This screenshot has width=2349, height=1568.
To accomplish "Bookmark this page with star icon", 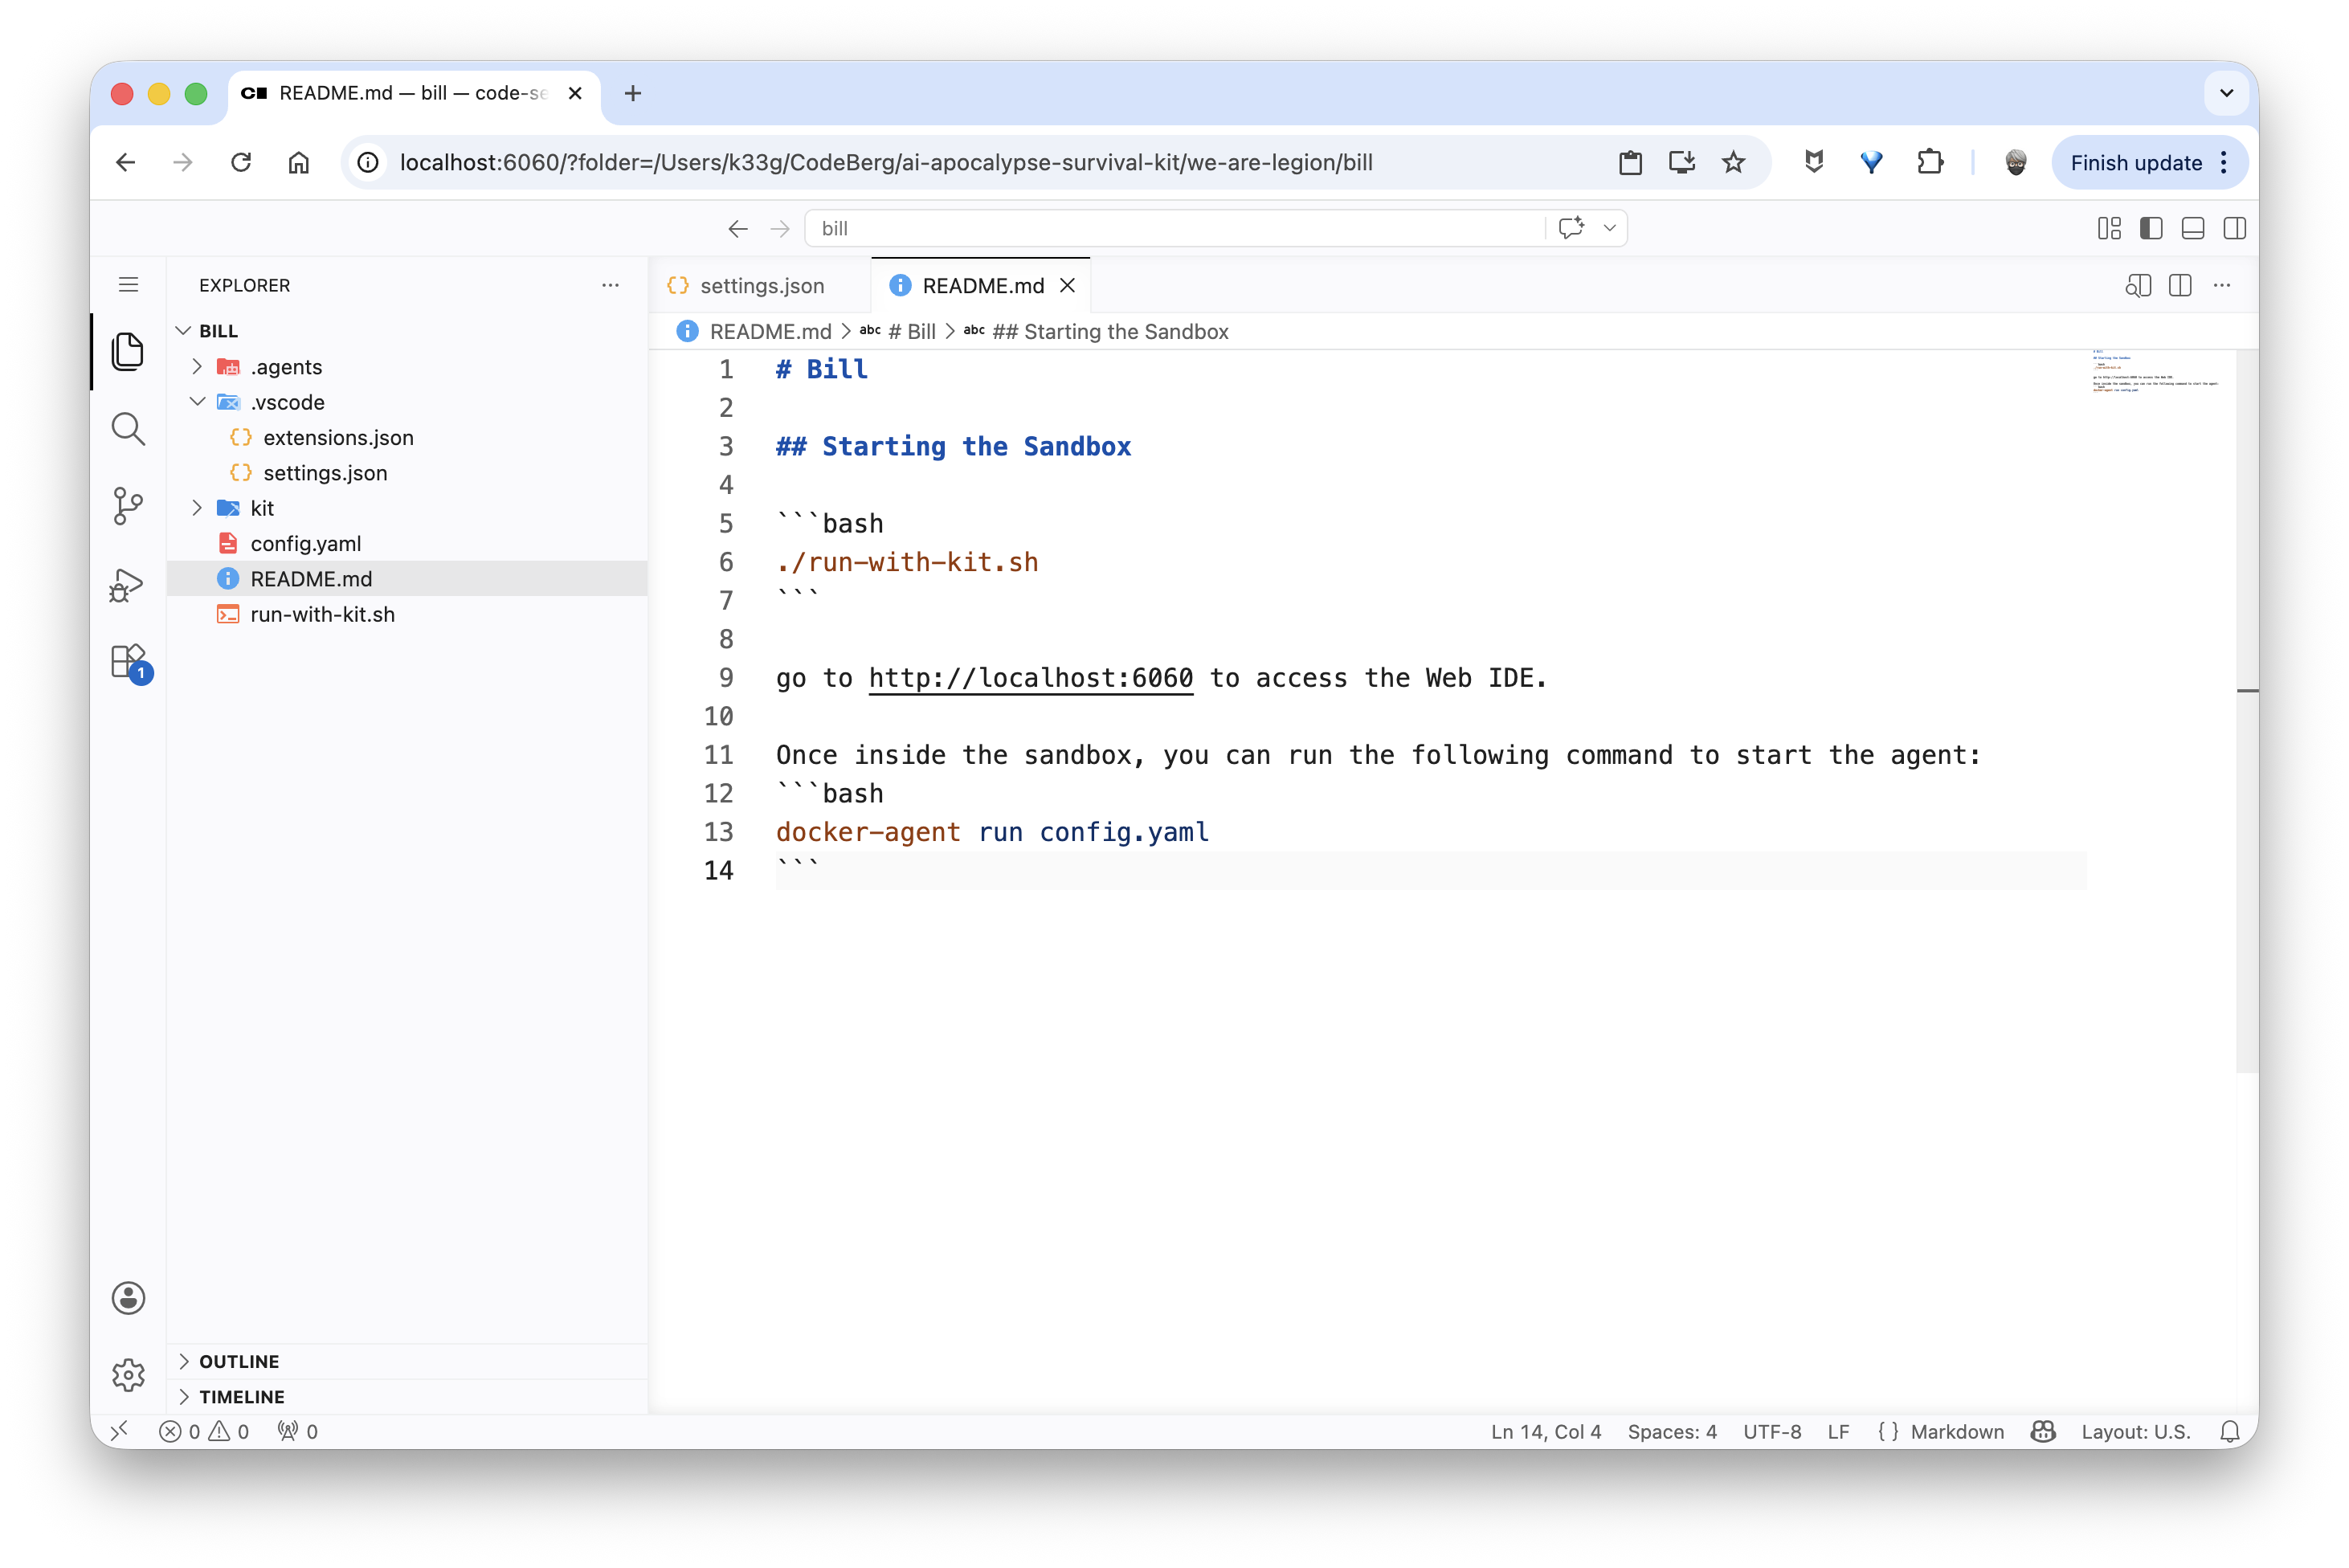I will [x=1733, y=162].
